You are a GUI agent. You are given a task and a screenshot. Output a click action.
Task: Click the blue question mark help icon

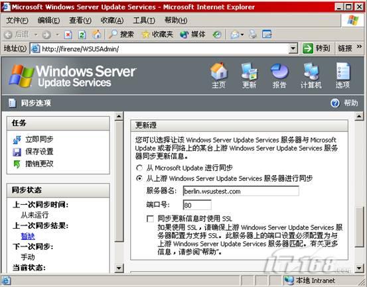click(x=335, y=103)
